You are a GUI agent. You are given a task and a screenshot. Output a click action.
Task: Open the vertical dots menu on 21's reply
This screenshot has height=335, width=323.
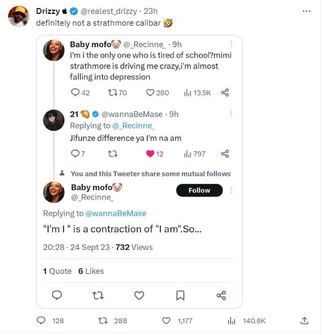pos(232,113)
